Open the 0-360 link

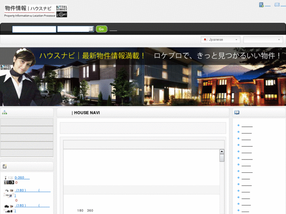click(x=22, y=177)
